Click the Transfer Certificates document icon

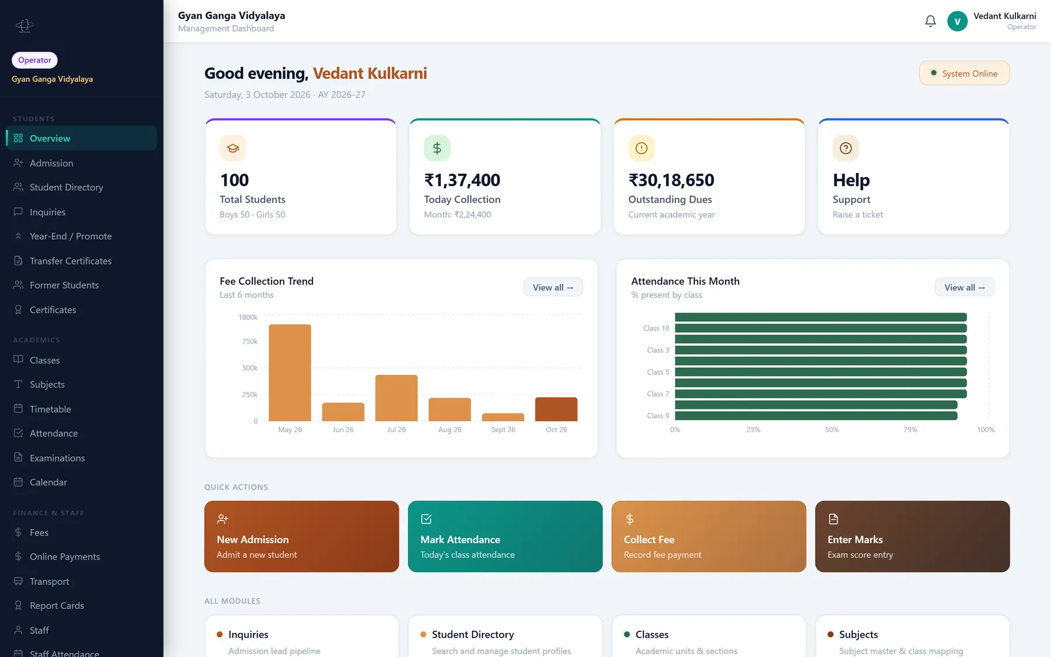point(18,260)
